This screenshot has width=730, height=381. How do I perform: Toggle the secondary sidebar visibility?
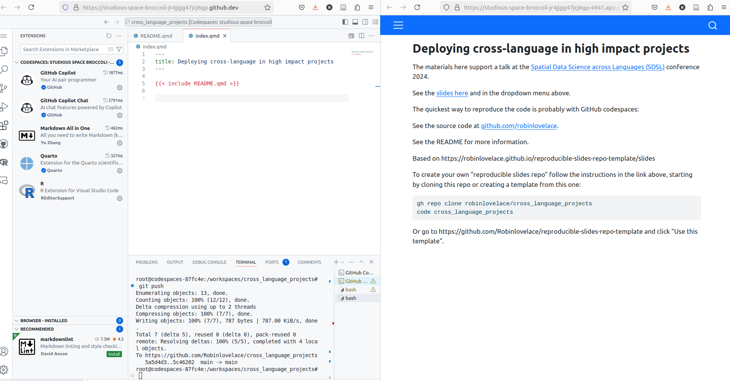pyautogui.click(x=365, y=22)
